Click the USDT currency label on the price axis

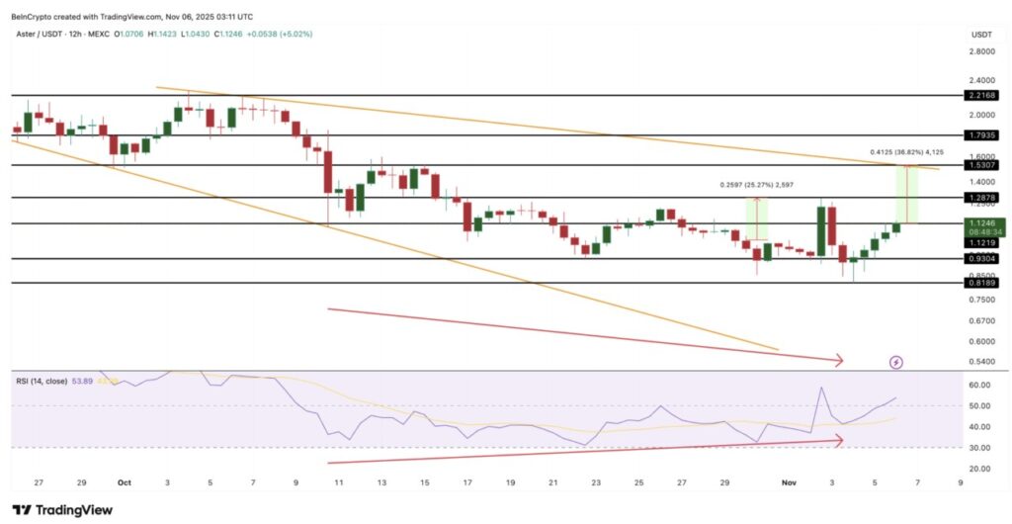click(981, 35)
